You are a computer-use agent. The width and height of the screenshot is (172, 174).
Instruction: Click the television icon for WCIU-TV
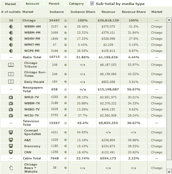click(11, 115)
